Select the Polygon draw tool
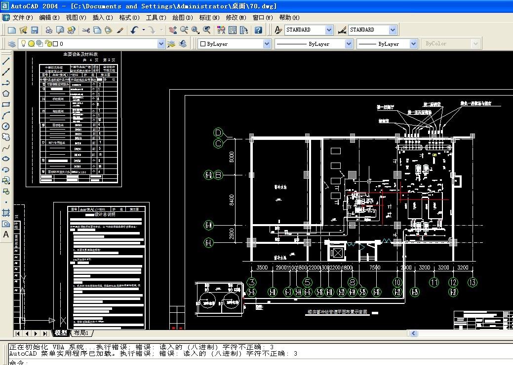 6,94
